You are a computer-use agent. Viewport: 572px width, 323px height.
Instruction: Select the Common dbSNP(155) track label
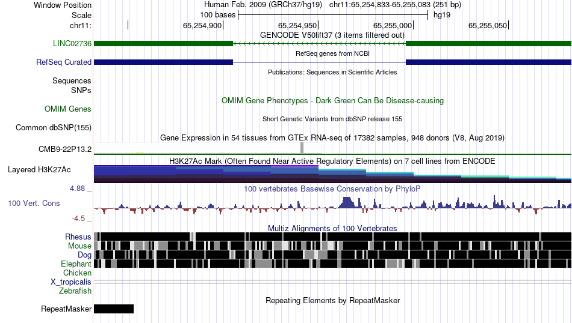coord(54,128)
